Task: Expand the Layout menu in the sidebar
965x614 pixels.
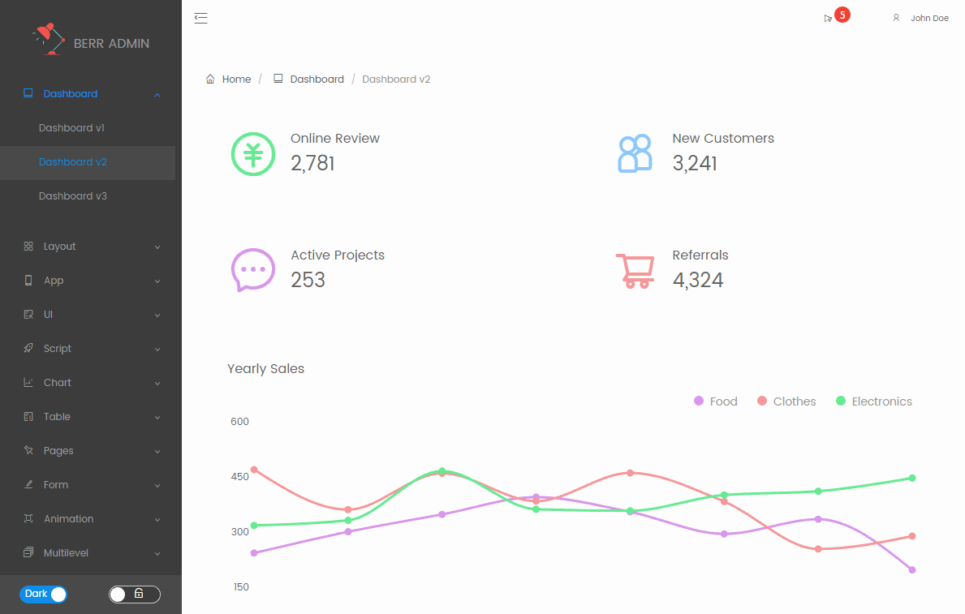Action: (x=61, y=246)
